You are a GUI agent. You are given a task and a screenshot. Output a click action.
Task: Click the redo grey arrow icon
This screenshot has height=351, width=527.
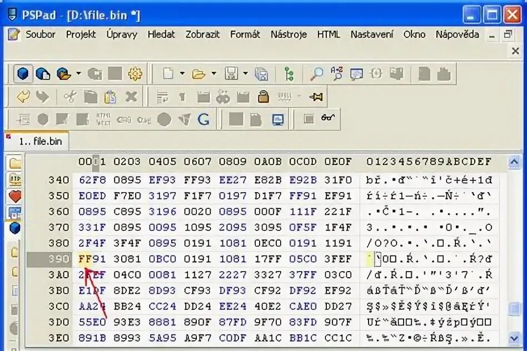pos(42,97)
